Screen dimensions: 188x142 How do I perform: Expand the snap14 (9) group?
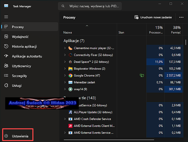pyautogui.click(x=65, y=89)
